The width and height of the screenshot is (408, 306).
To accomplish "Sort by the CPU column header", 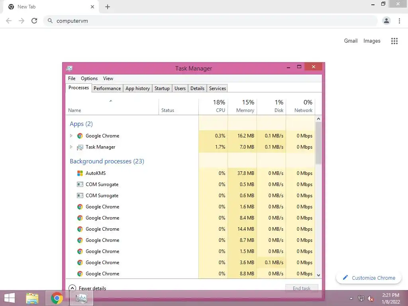I will point(213,107).
